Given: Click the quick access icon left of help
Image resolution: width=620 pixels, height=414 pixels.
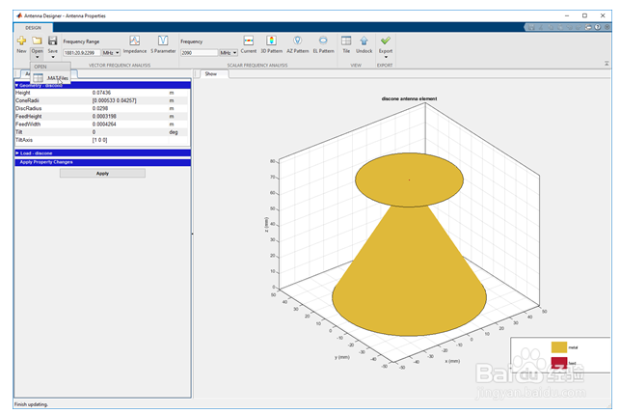Looking at the screenshot, I should [588, 27].
